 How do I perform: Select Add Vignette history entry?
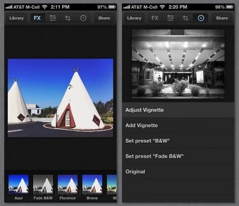pos(178,125)
